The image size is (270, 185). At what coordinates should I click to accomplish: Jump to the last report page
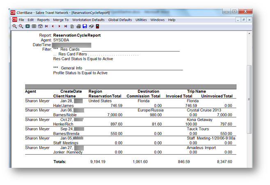pos(65,26)
